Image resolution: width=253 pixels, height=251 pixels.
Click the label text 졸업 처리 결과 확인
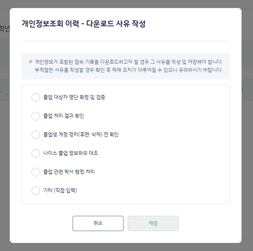[x=64, y=116]
